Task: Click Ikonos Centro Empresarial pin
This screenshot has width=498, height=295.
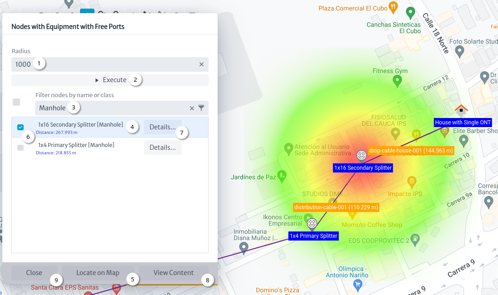Action: coord(308,218)
